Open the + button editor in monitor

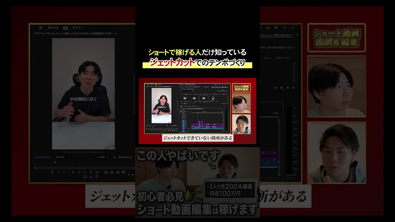click(133, 175)
